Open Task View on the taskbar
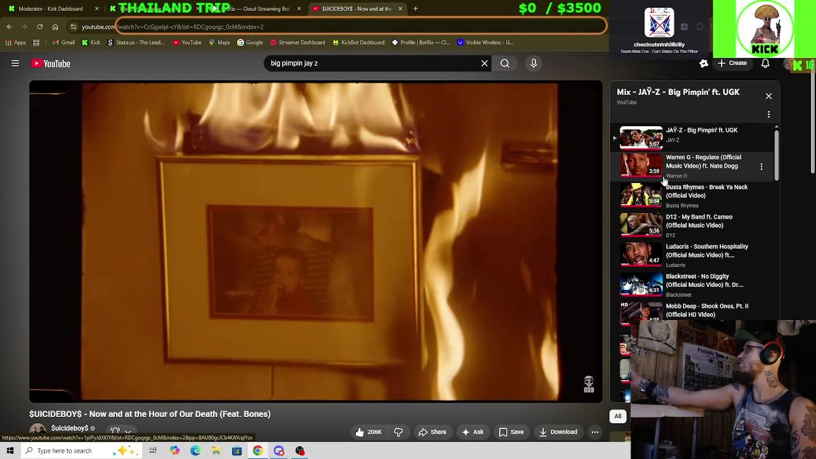Viewport: 816px width, 459px height. [x=153, y=451]
